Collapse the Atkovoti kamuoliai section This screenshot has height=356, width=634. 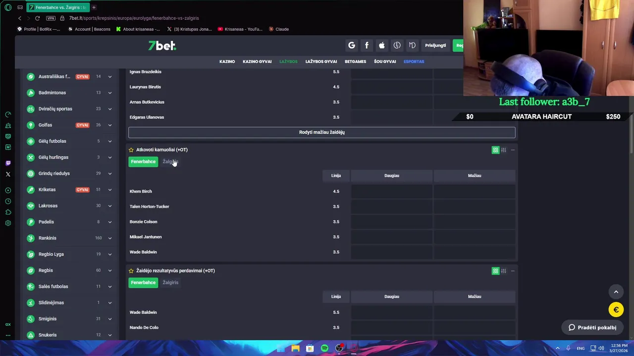pyautogui.click(x=513, y=150)
